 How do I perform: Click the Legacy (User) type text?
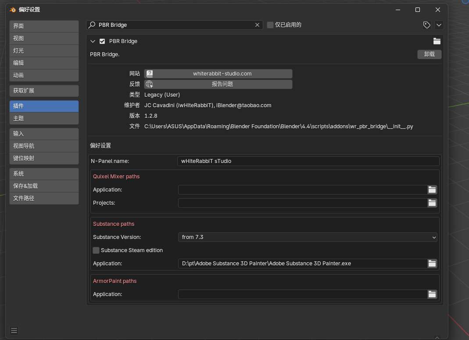[x=162, y=94]
